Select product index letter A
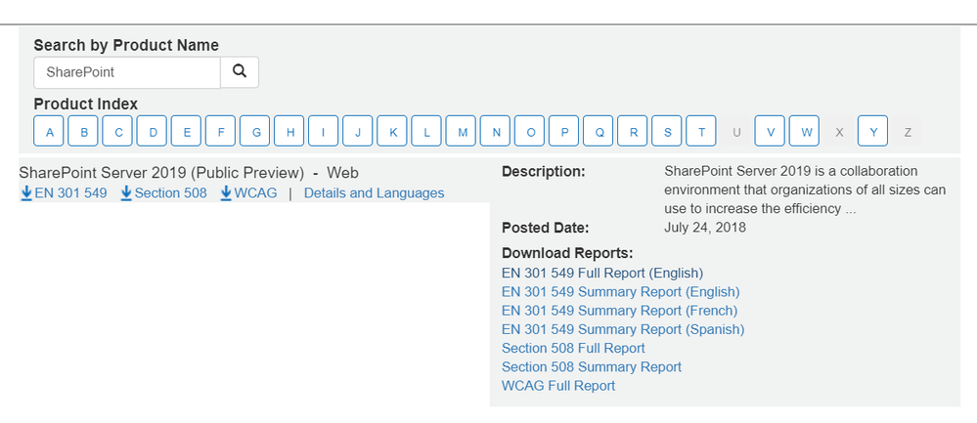The image size is (977, 423). tap(49, 131)
